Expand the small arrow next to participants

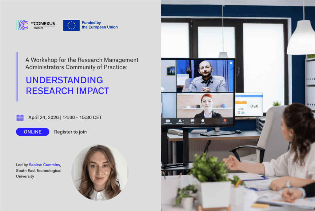click(184, 121)
